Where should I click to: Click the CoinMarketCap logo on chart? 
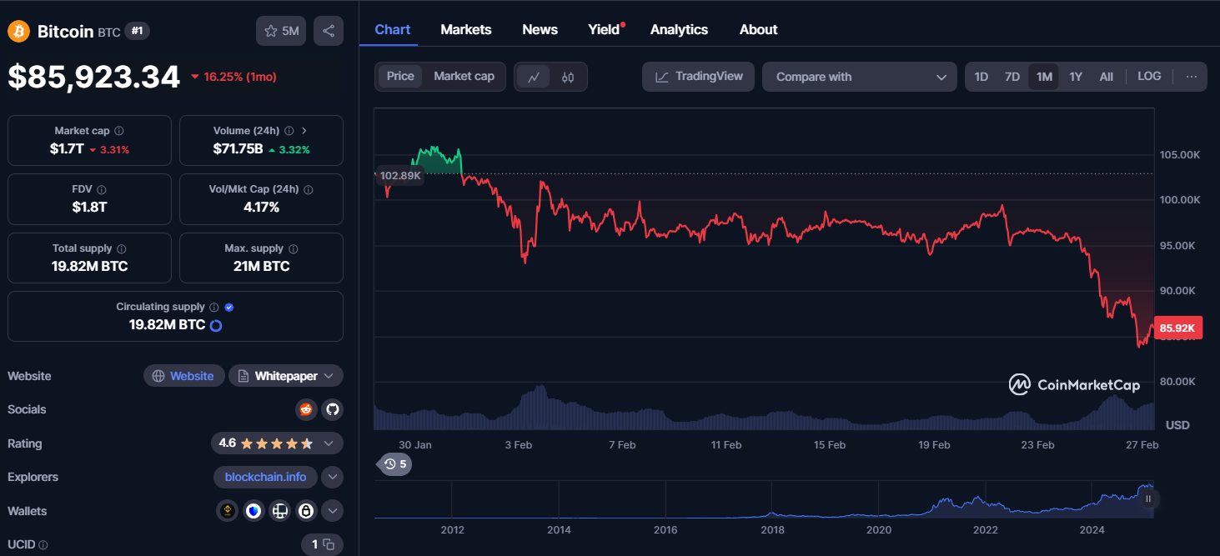1076,384
